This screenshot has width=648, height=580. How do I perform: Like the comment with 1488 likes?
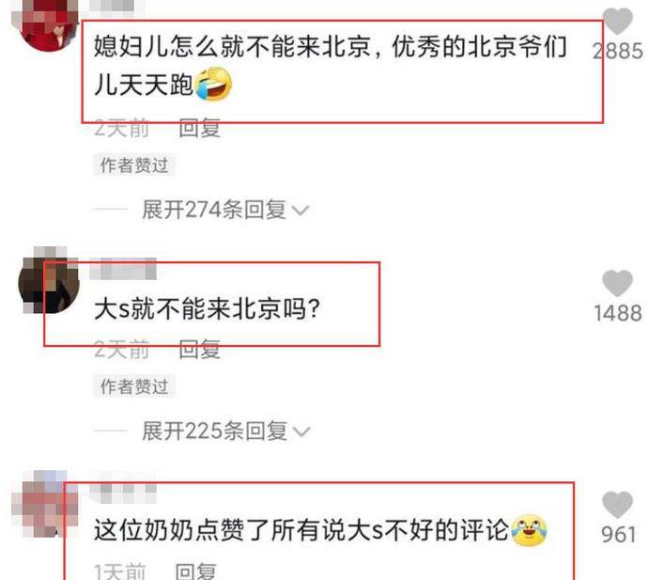pyautogui.click(x=617, y=283)
